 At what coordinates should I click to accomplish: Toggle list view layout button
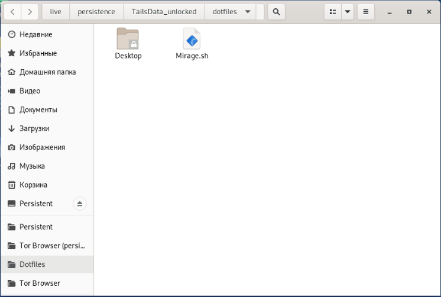[x=333, y=12]
